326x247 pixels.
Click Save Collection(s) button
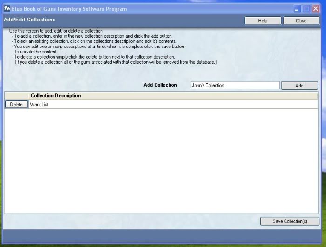[290, 221]
